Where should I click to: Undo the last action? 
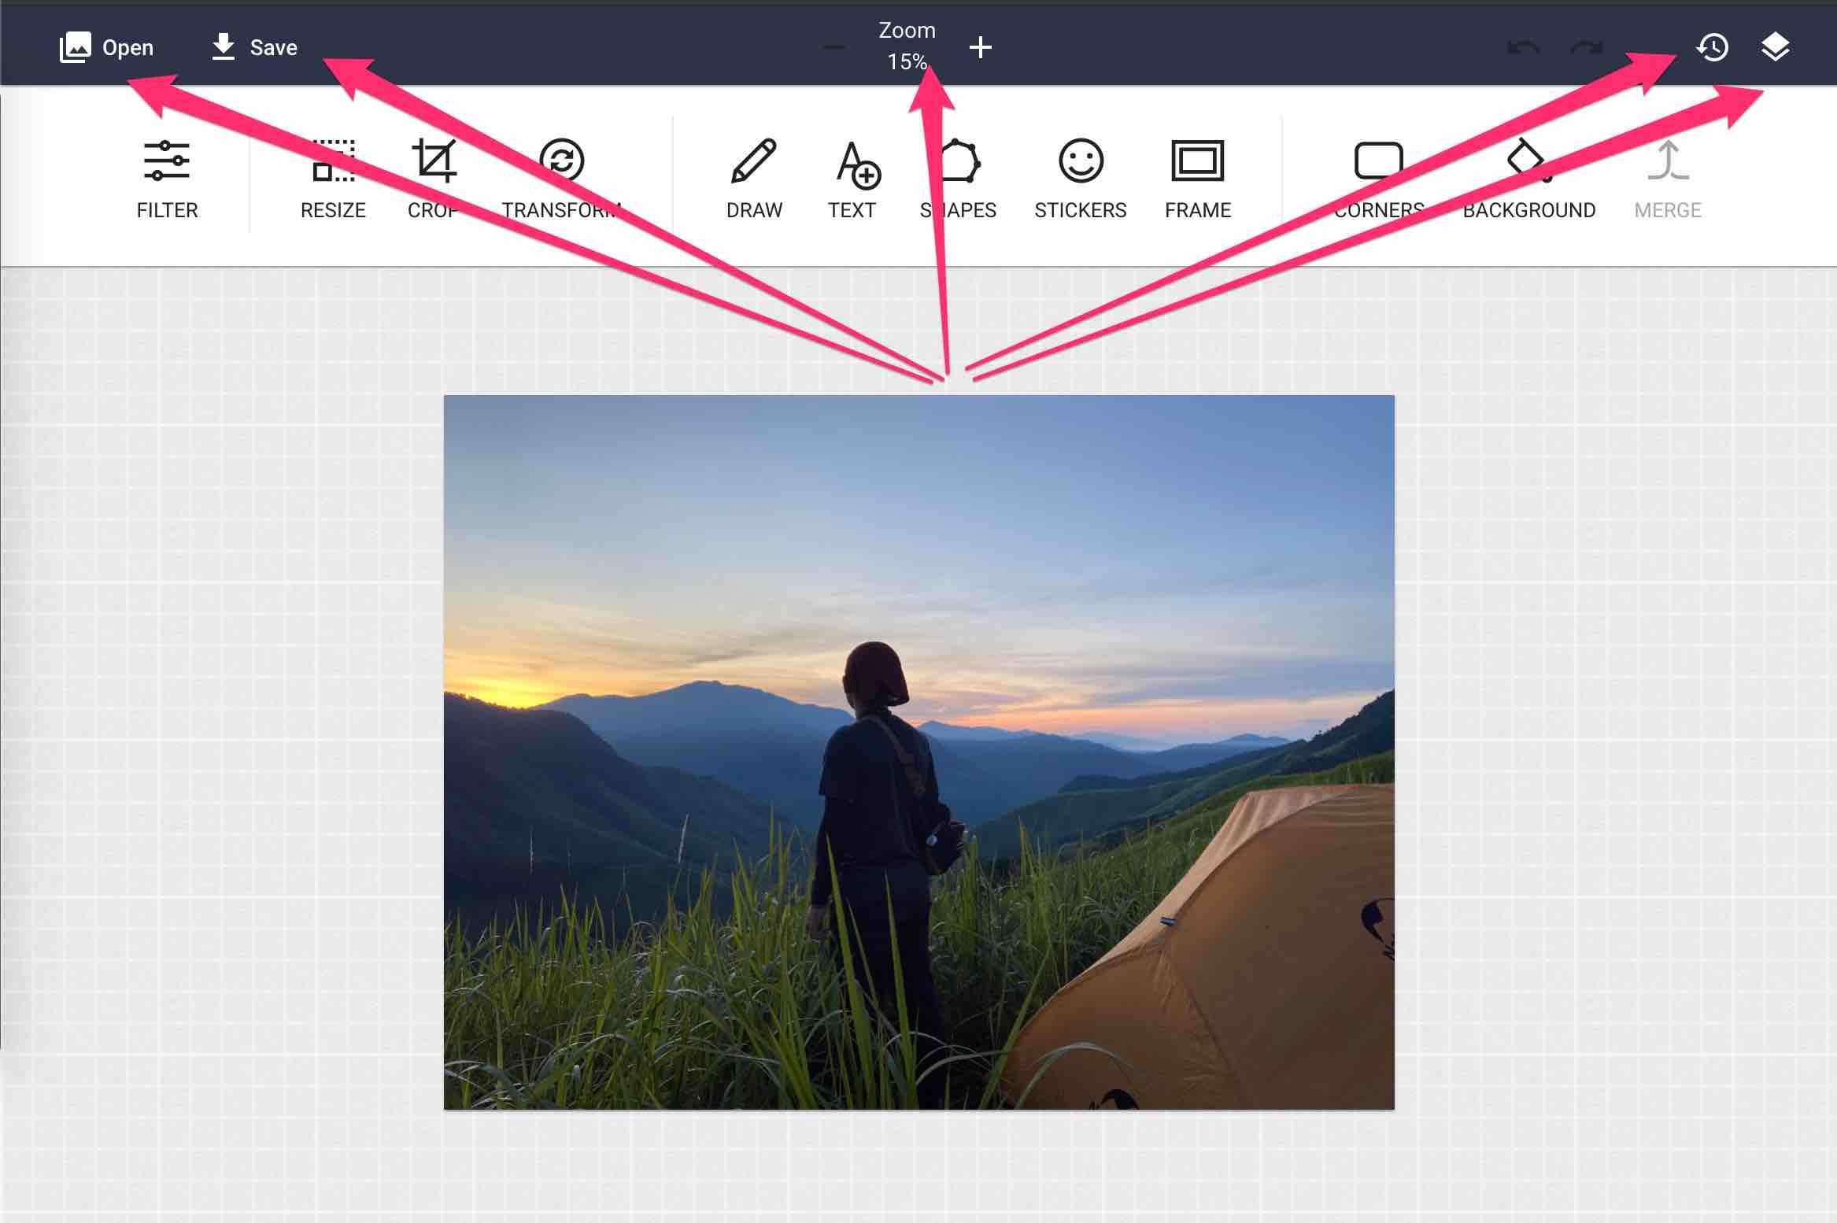[1524, 48]
